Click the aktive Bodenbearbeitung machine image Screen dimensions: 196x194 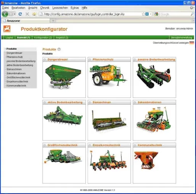[x=63, y=116]
